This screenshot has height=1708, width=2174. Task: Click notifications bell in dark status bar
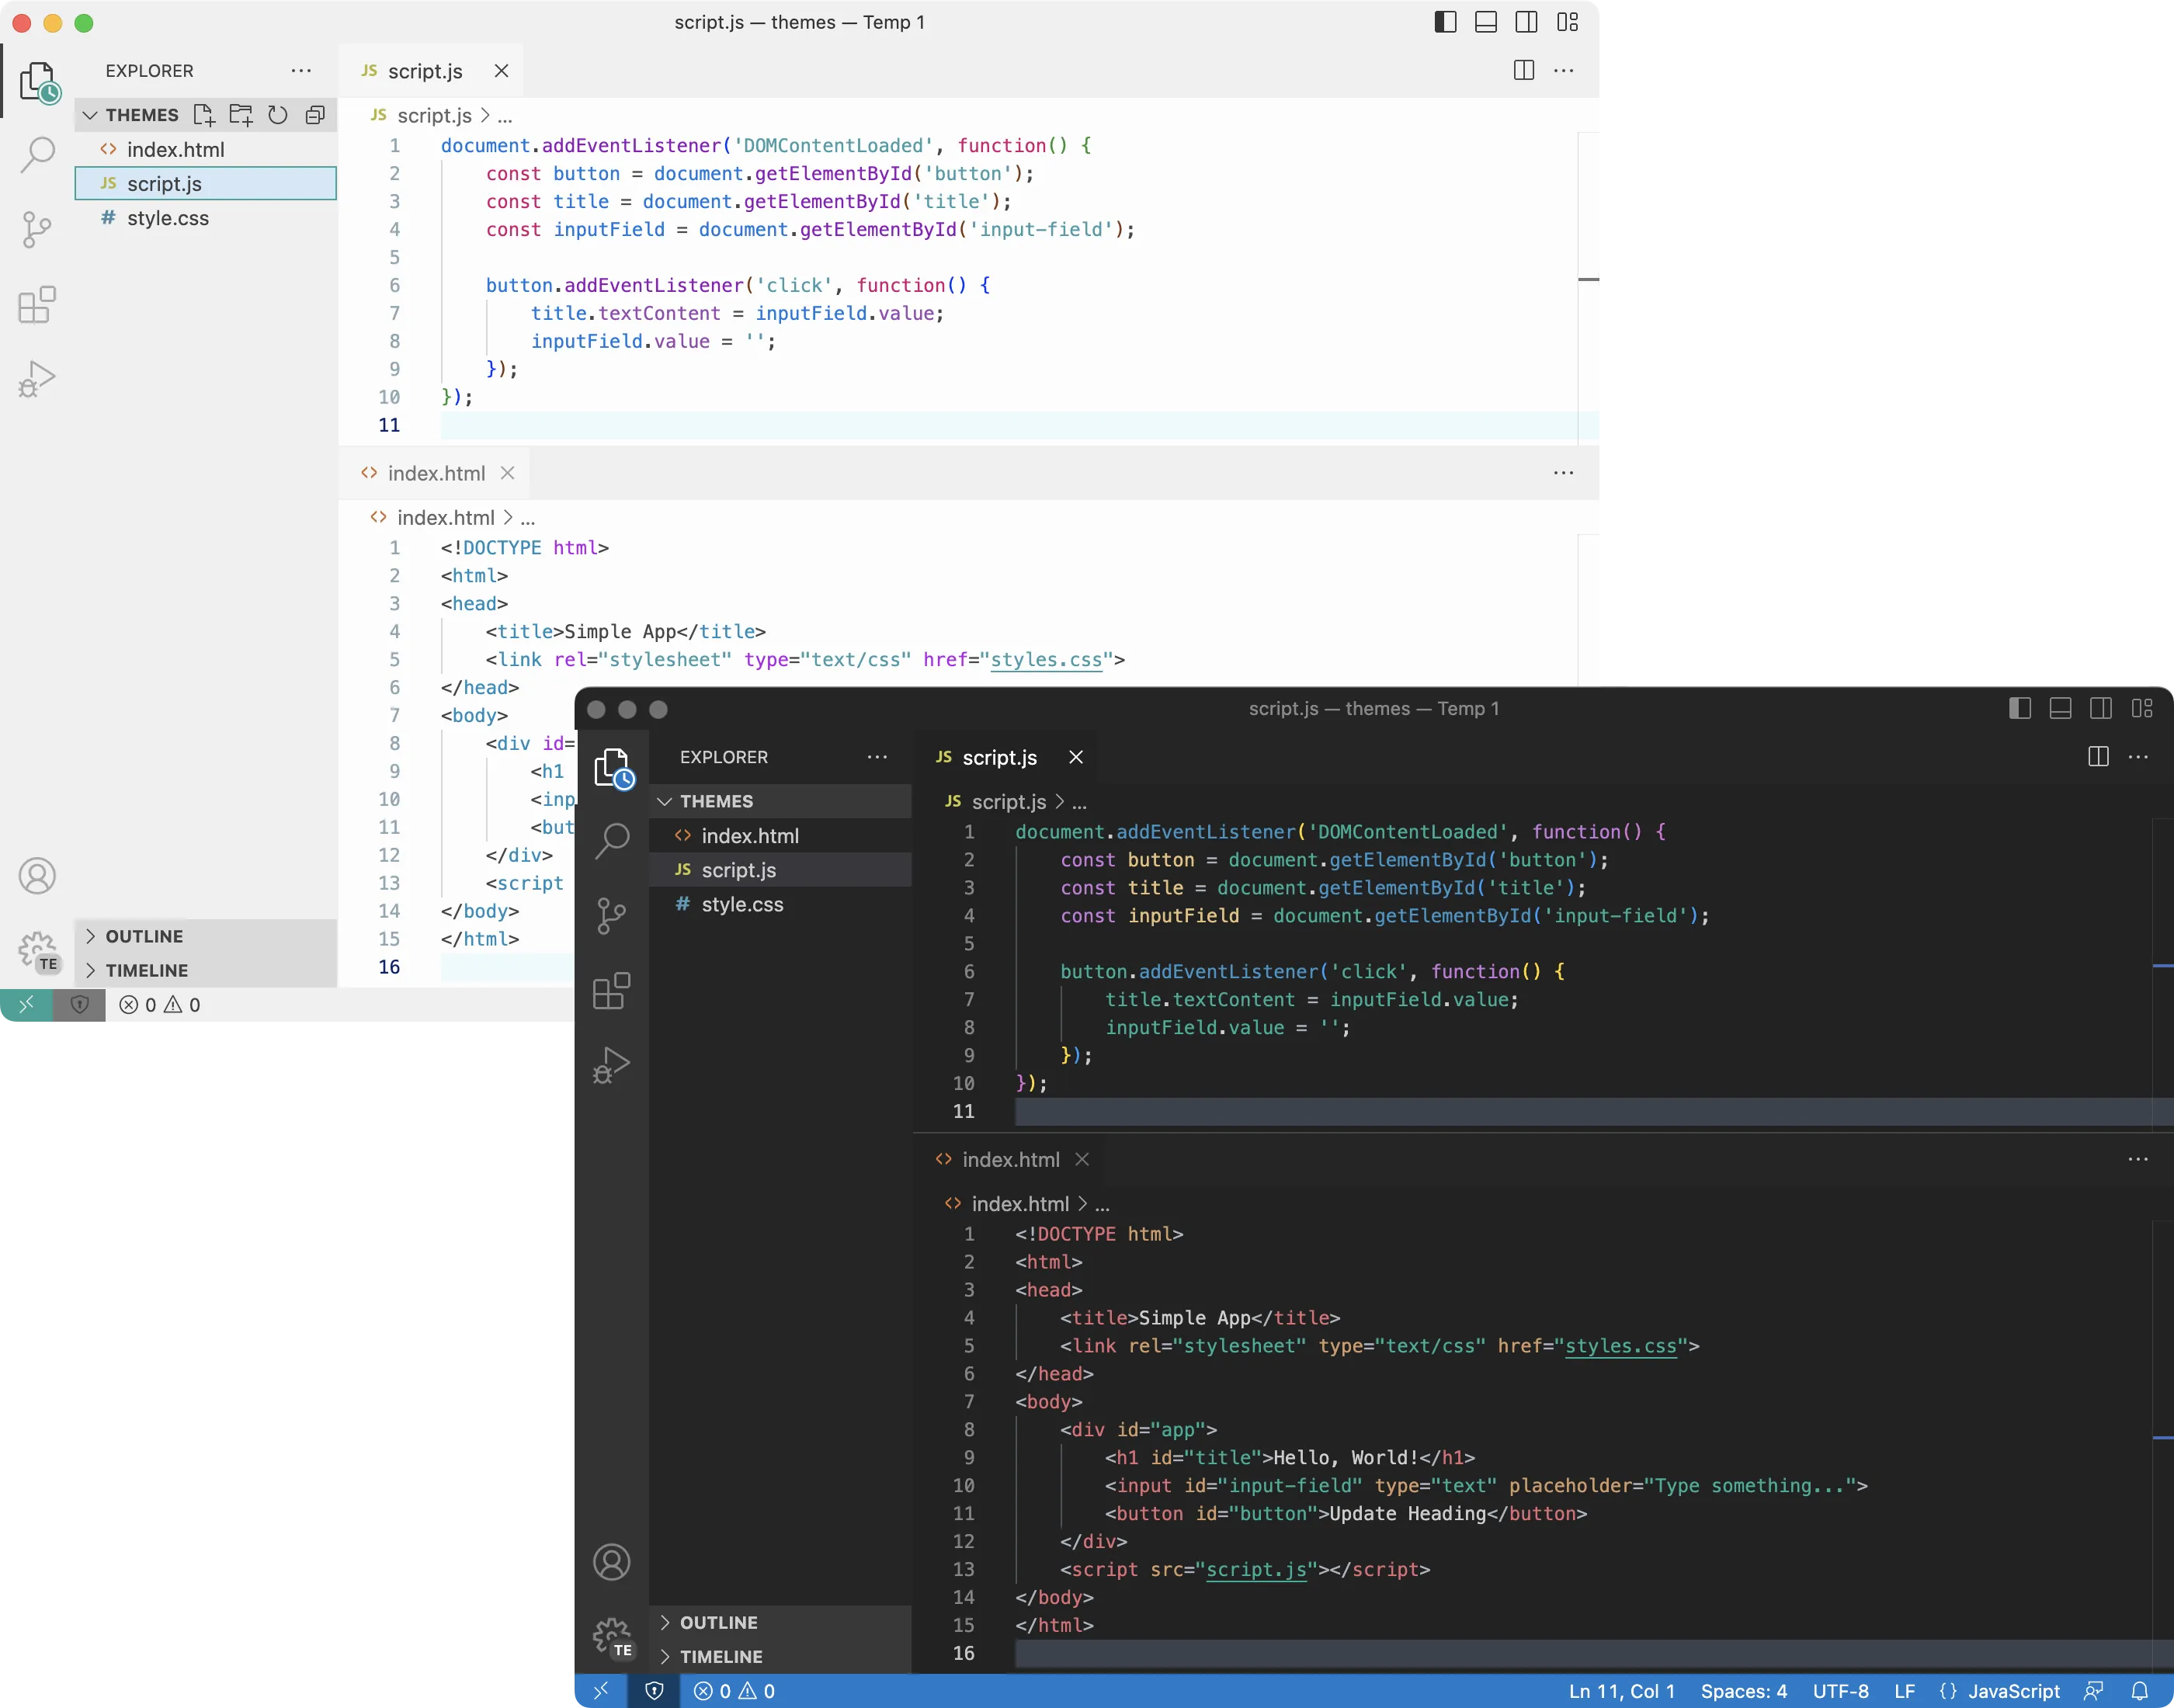point(2139,1691)
